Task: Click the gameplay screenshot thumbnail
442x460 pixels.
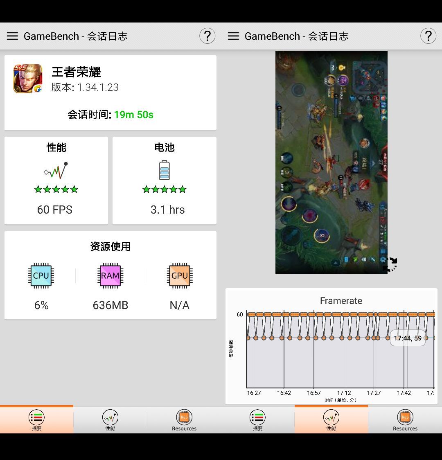Action: click(x=331, y=162)
